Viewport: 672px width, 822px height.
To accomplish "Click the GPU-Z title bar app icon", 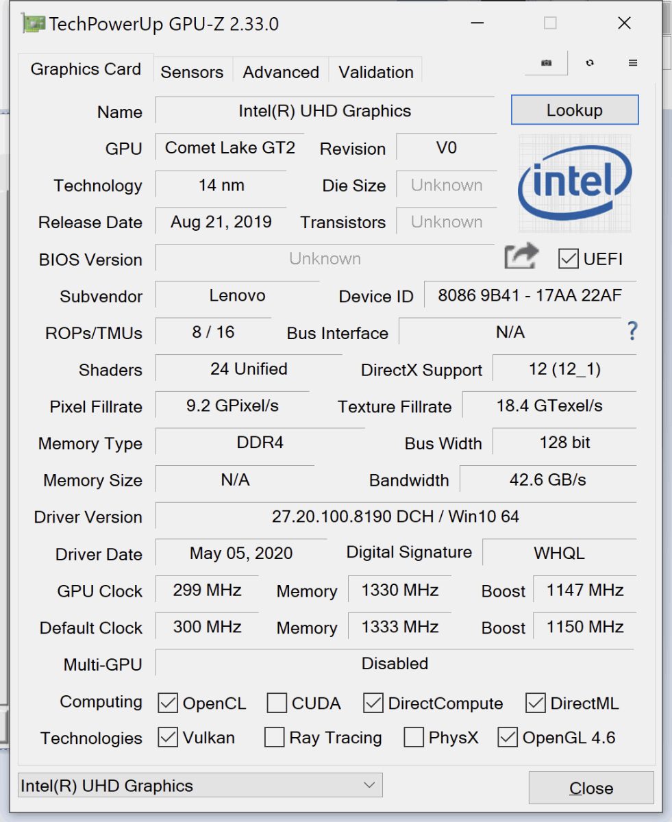I will coord(33,24).
